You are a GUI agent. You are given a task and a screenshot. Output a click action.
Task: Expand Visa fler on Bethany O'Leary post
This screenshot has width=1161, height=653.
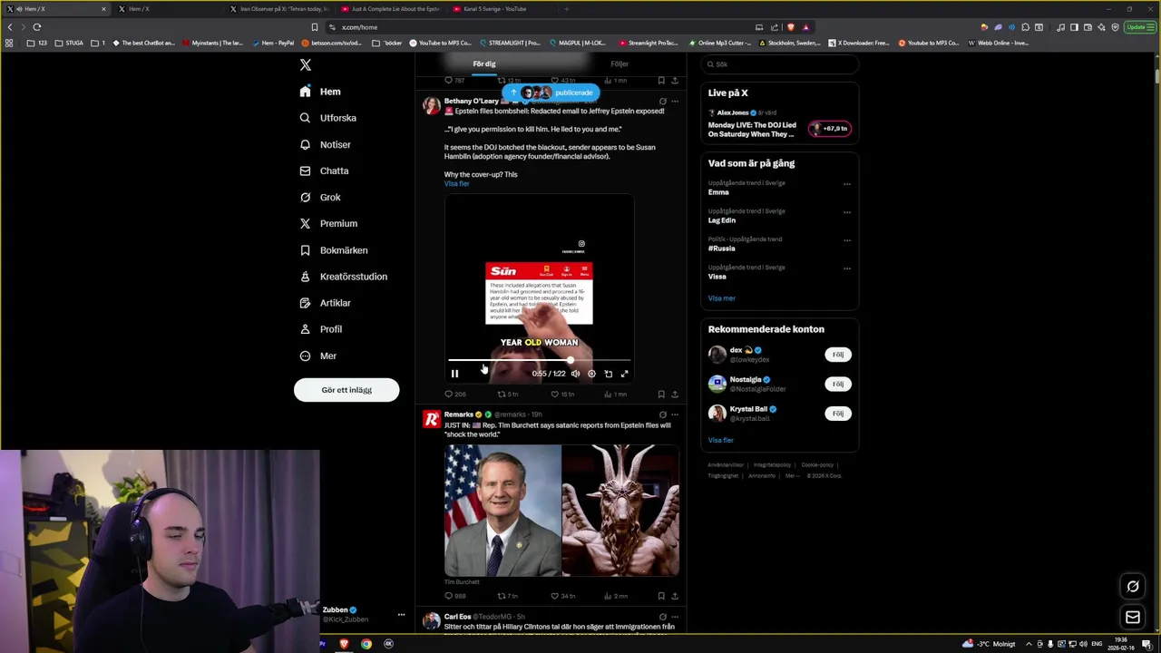456,184
